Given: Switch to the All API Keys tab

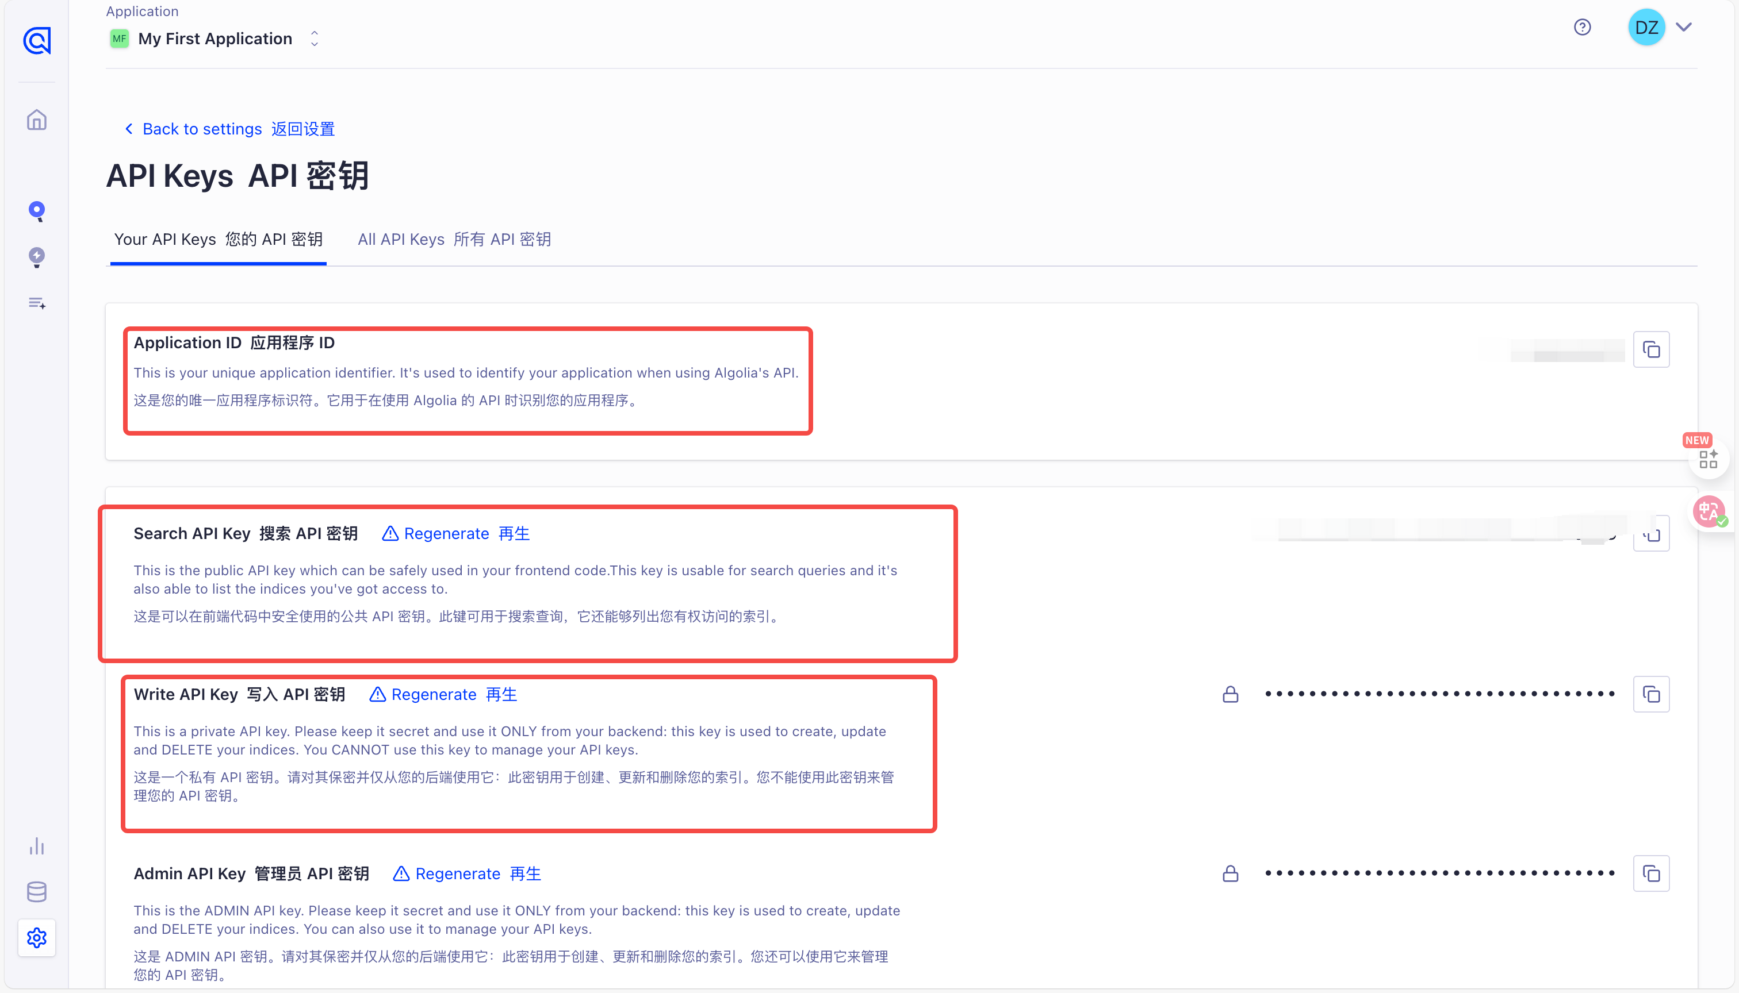Looking at the screenshot, I should click(454, 240).
